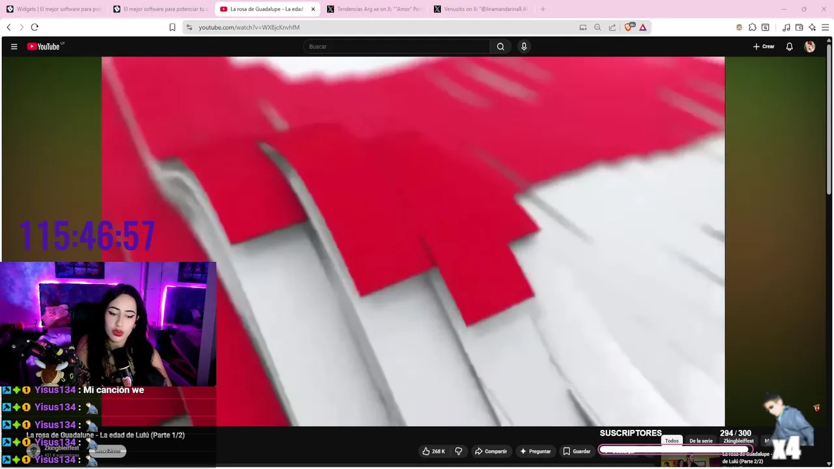The height and width of the screenshot is (469, 834).
Task: Focus the Buscar search field
Action: (396, 46)
